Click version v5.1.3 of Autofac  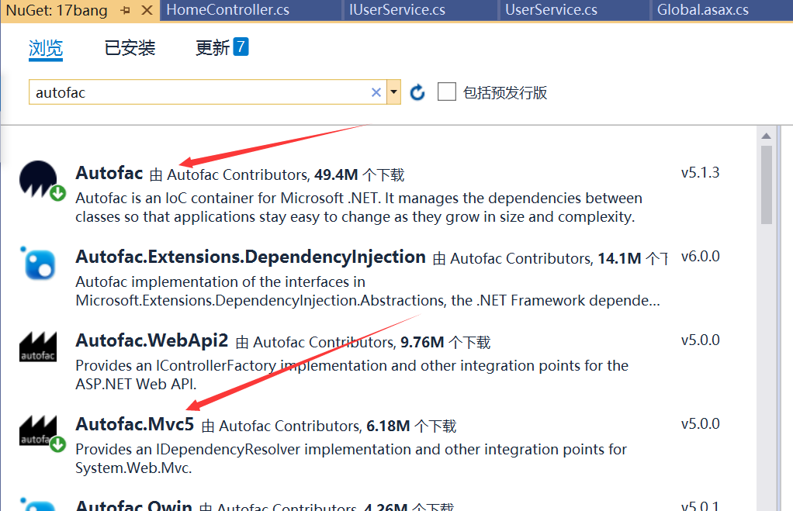tap(700, 172)
